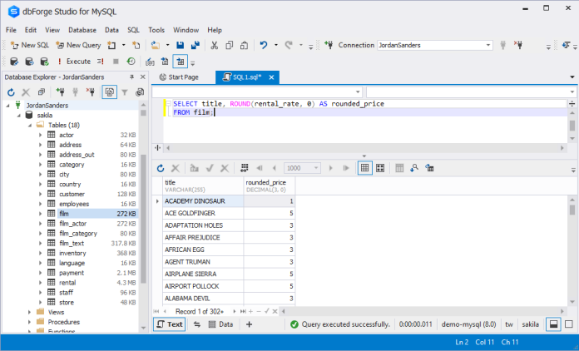Add a new view with plus icon

tap(249, 324)
